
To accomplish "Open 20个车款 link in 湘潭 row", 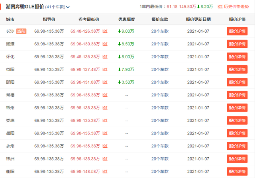I will click(160, 44).
